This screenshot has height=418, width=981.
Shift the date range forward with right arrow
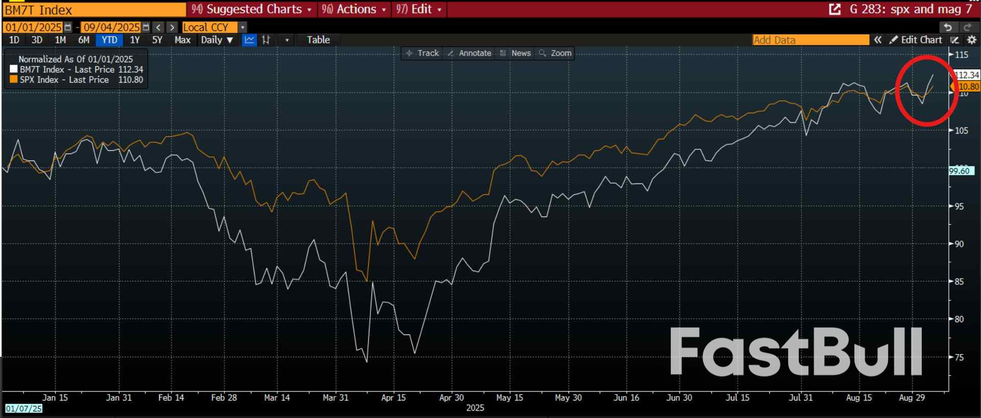point(172,28)
